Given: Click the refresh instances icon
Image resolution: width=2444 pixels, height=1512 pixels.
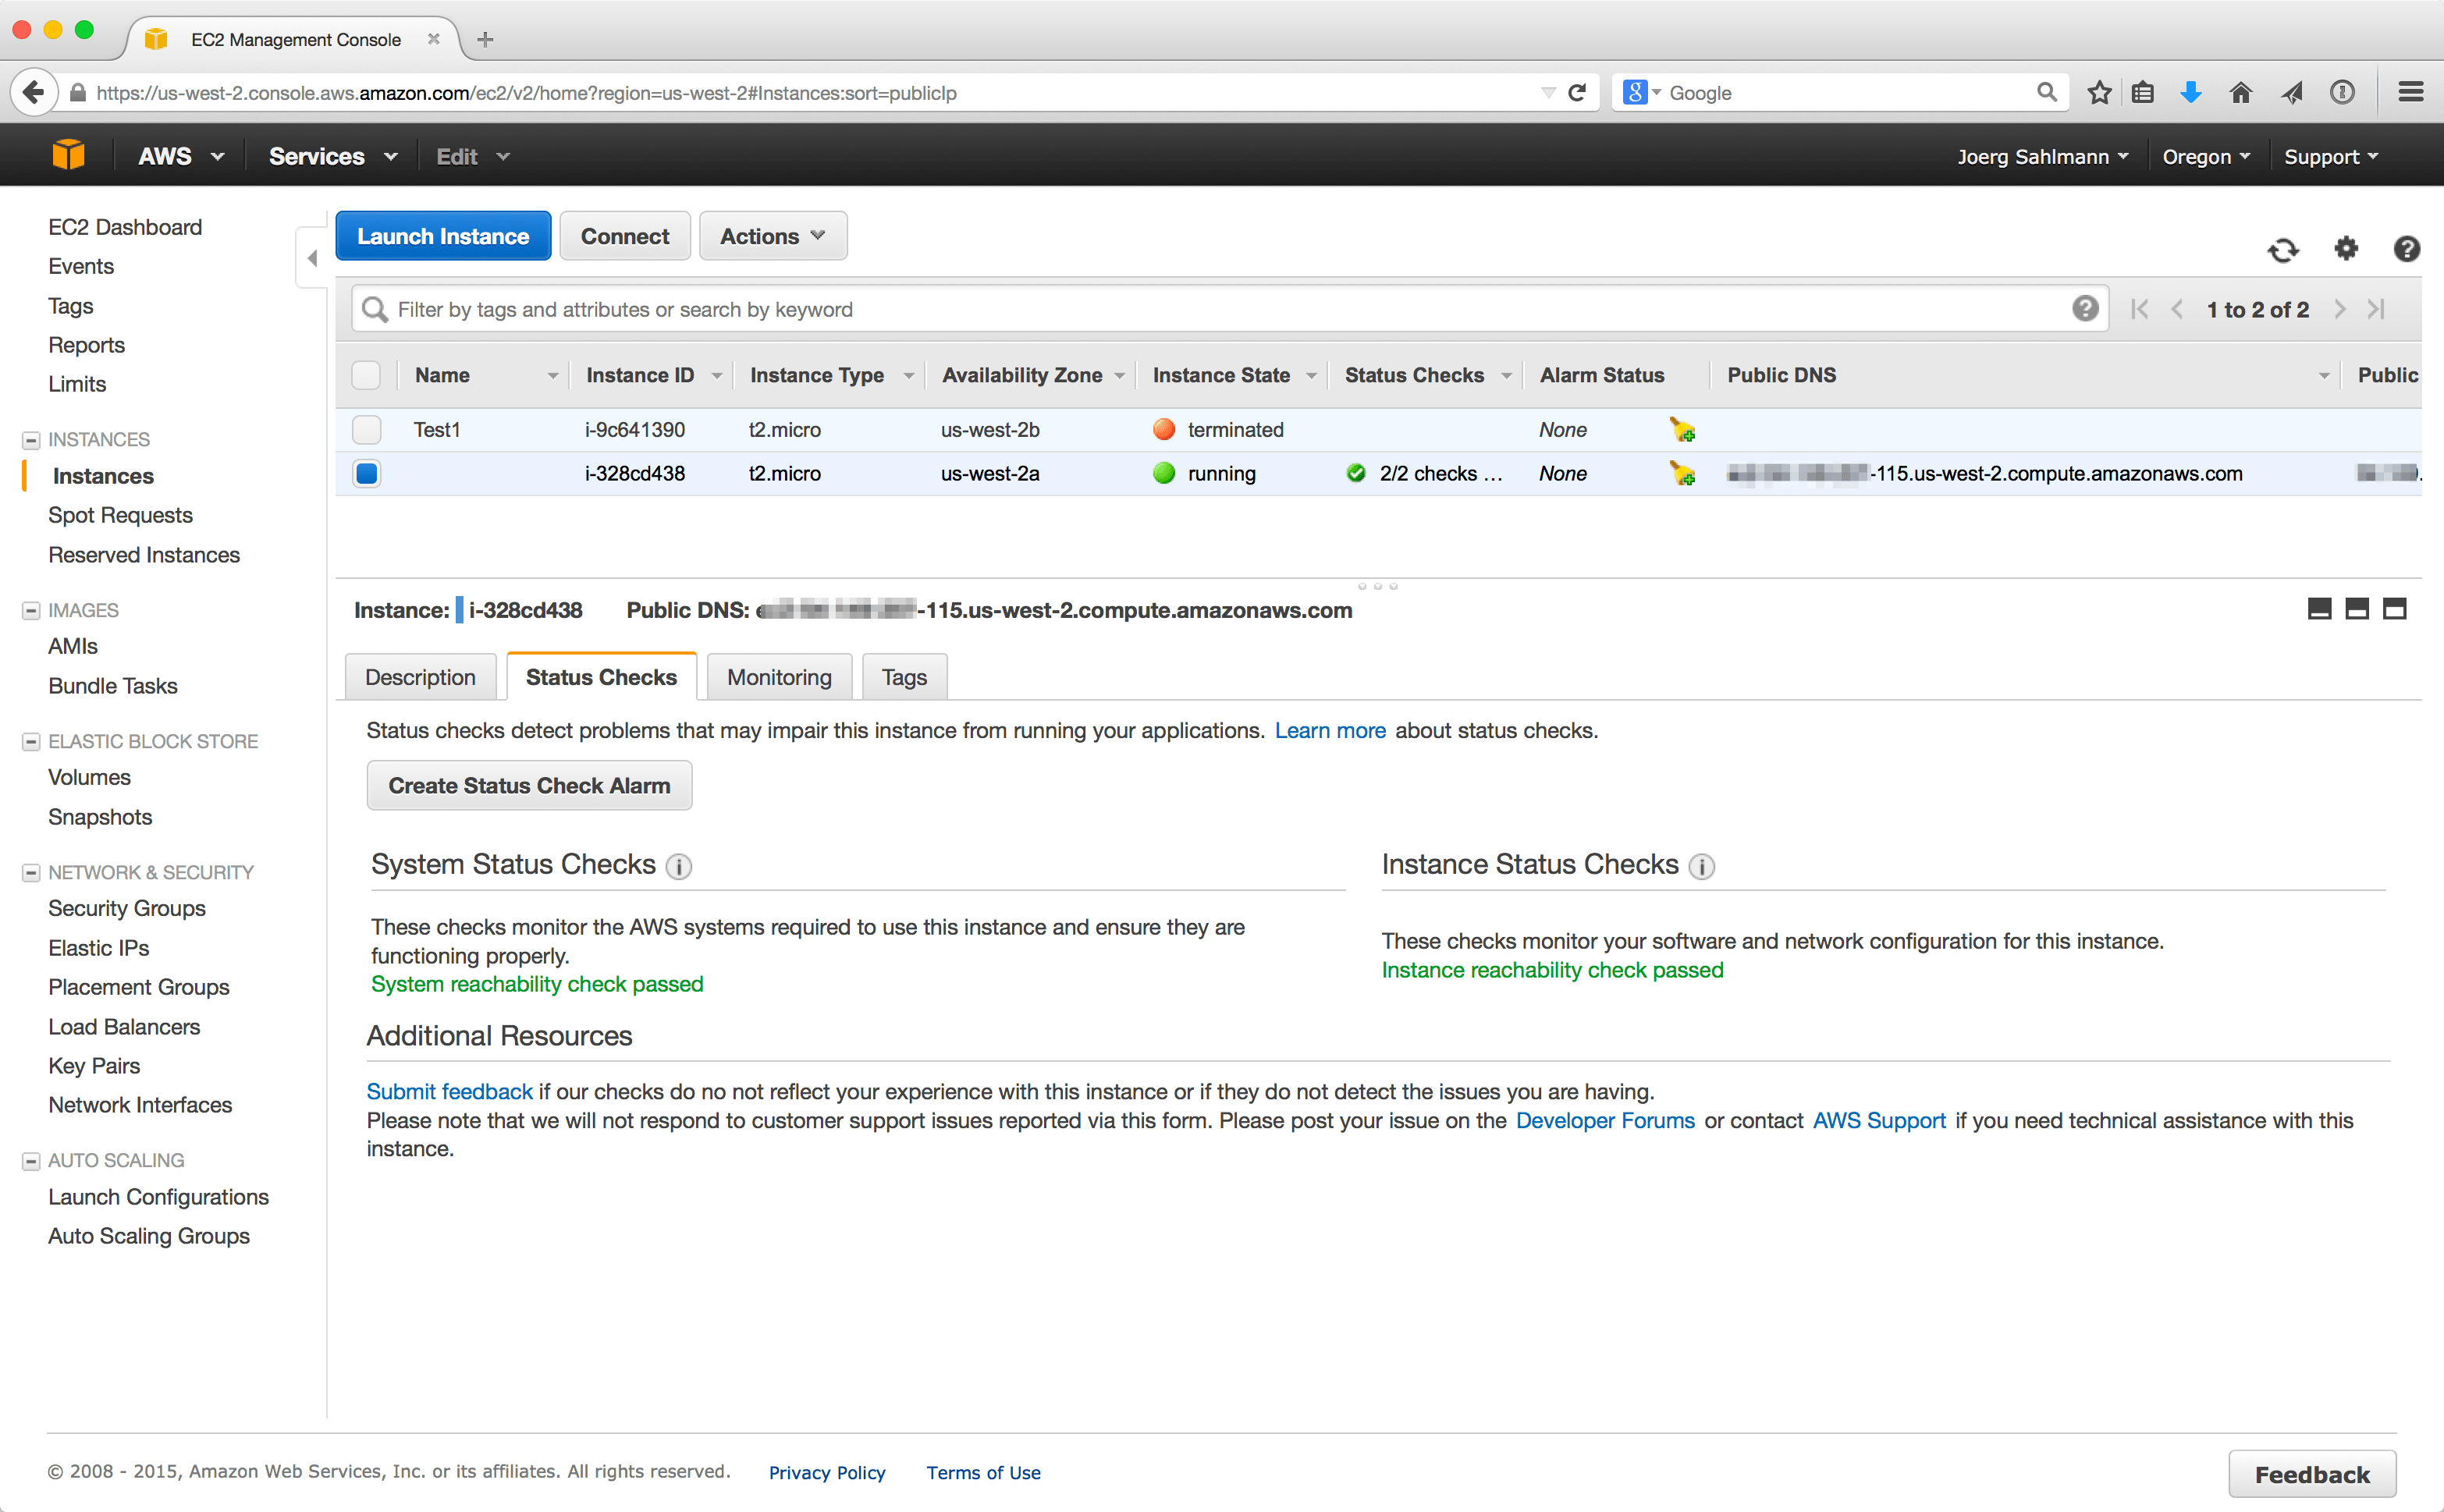Looking at the screenshot, I should 2283,249.
